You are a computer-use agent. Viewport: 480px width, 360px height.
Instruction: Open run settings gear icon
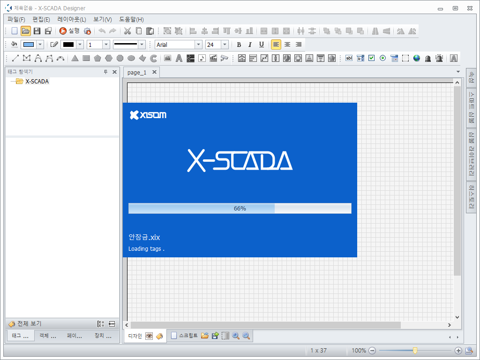[x=88, y=31]
